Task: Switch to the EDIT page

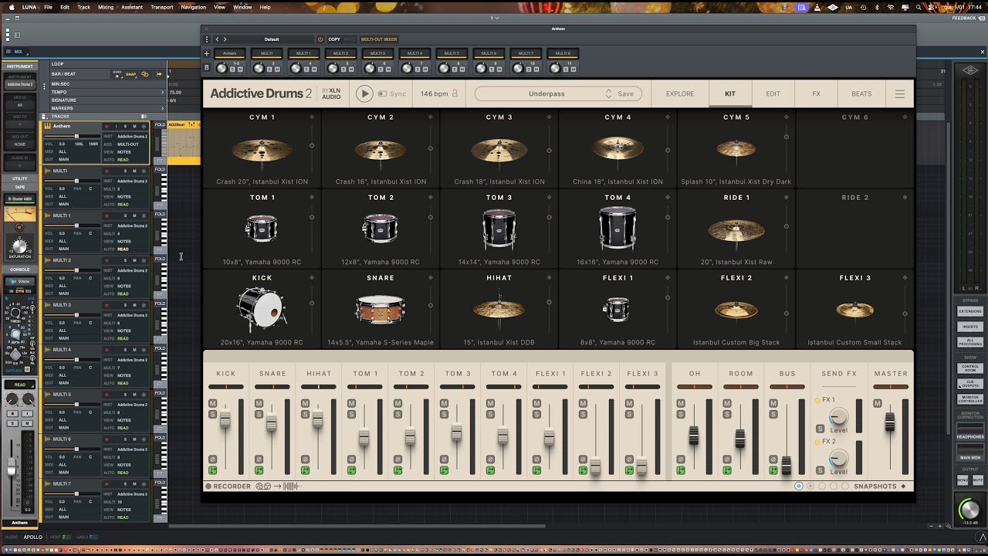Action: [773, 93]
